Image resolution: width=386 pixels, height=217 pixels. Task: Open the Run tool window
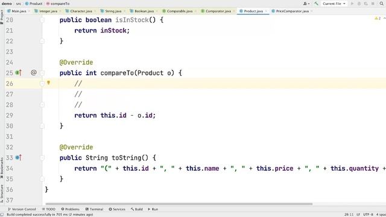tap(153, 209)
